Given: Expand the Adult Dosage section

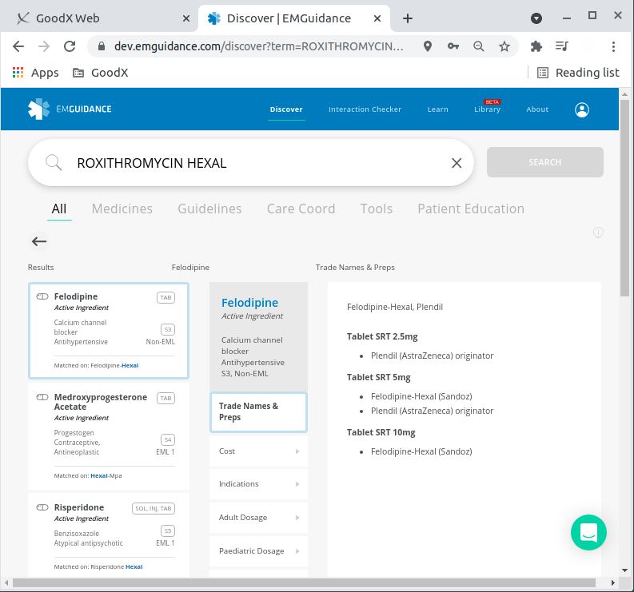Looking at the screenshot, I should click(257, 517).
